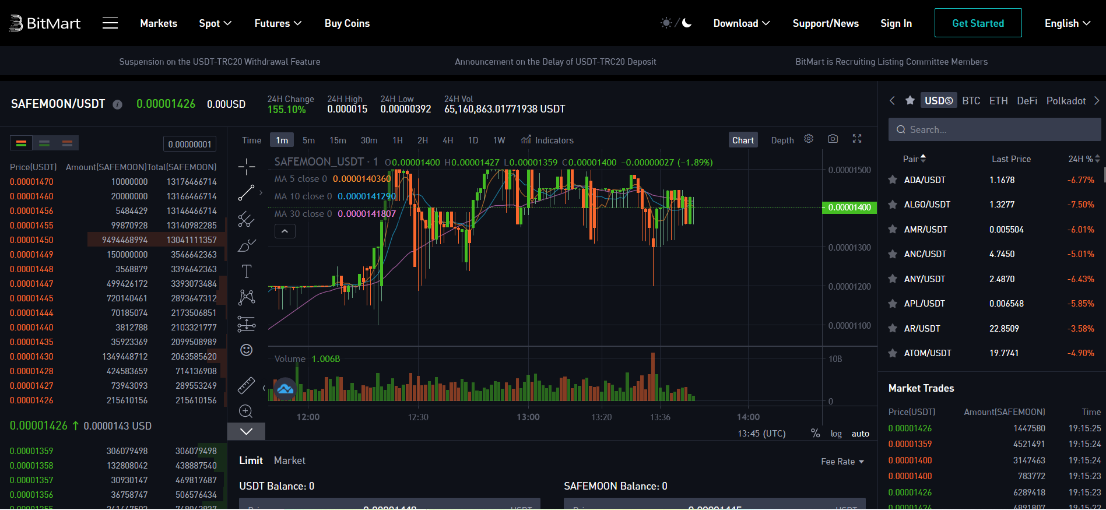
Task: Switch to Market order tab
Action: click(290, 460)
